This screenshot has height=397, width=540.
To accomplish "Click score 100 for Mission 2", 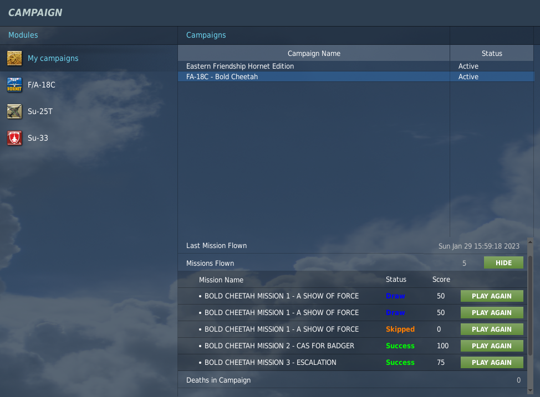I will pos(442,346).
